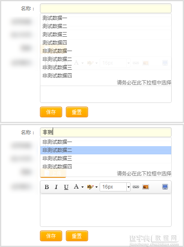
Task: Click 重置 button in the top form
Action: click(x=77, y=112)
